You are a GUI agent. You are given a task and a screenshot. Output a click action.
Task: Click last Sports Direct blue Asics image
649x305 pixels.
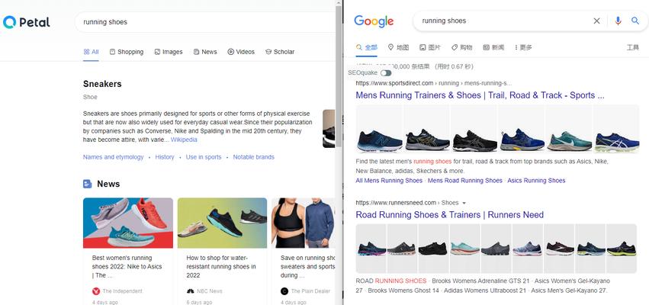[616, 129]
